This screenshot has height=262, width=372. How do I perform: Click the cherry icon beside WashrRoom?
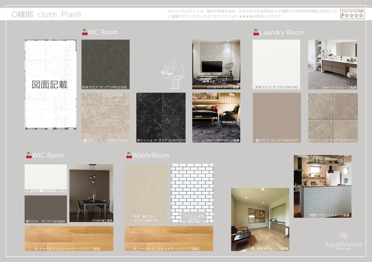(129, 155)
